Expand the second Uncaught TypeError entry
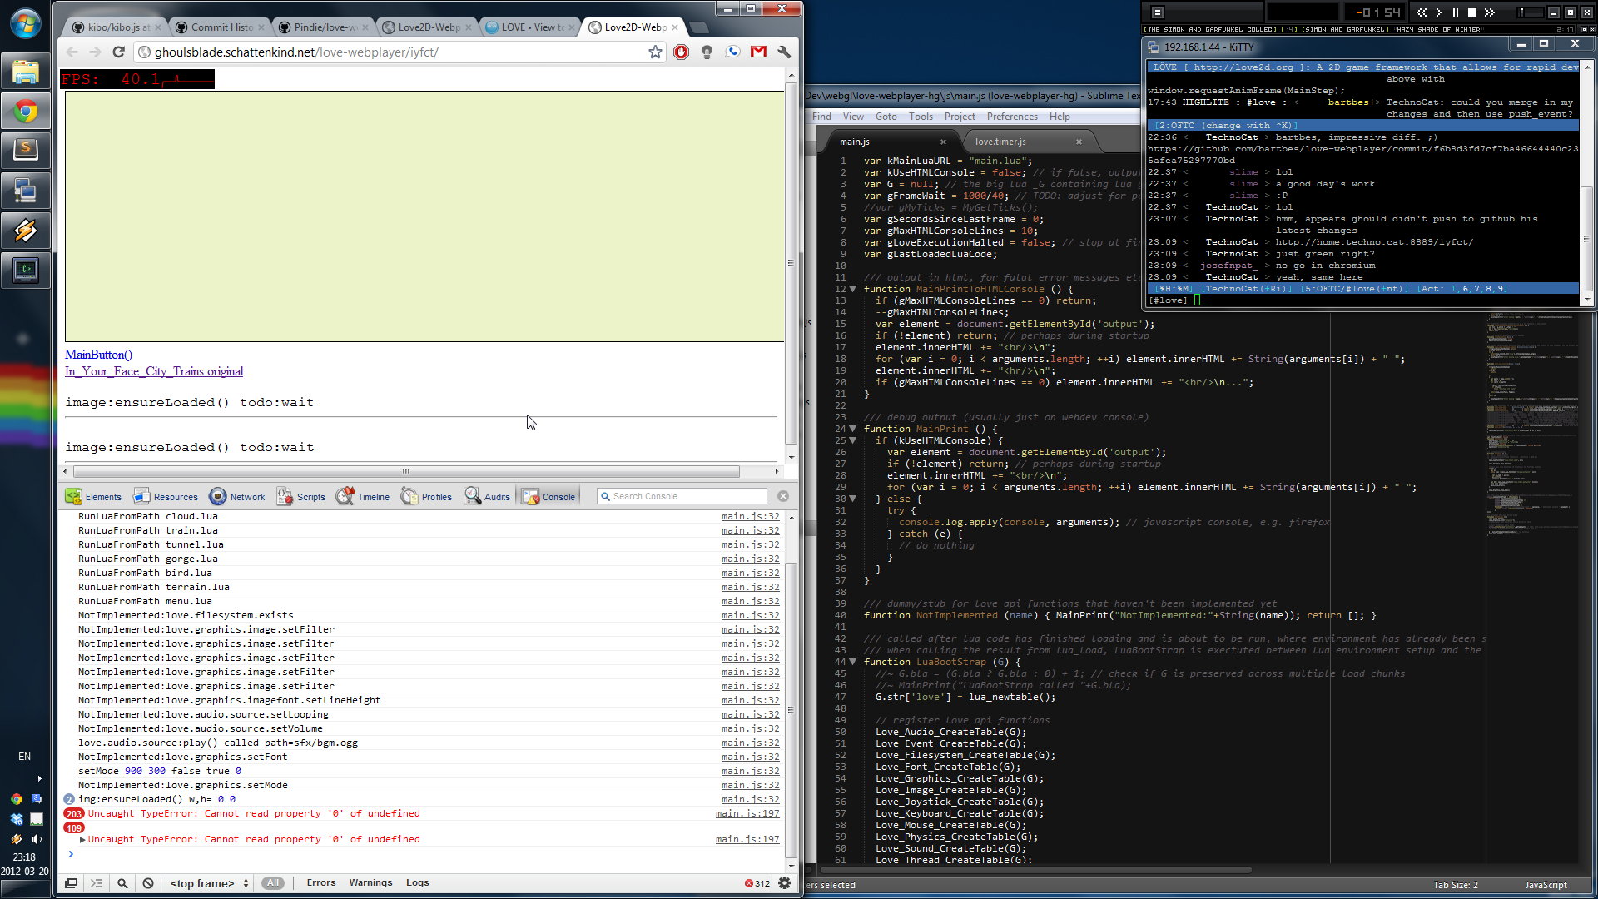The width and height of the screenshot is (1598, 899). point(82,840)
